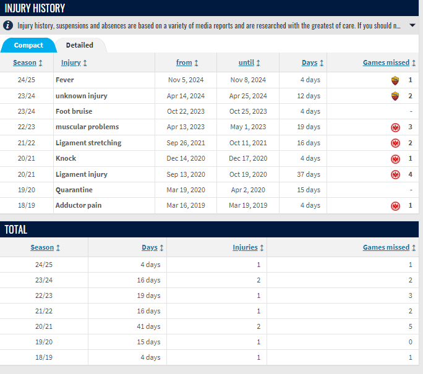Image resolution: width=423 pixels, height=374 pixels.
Task: Select the Adductor pain entry
Action: click(79, 205)
